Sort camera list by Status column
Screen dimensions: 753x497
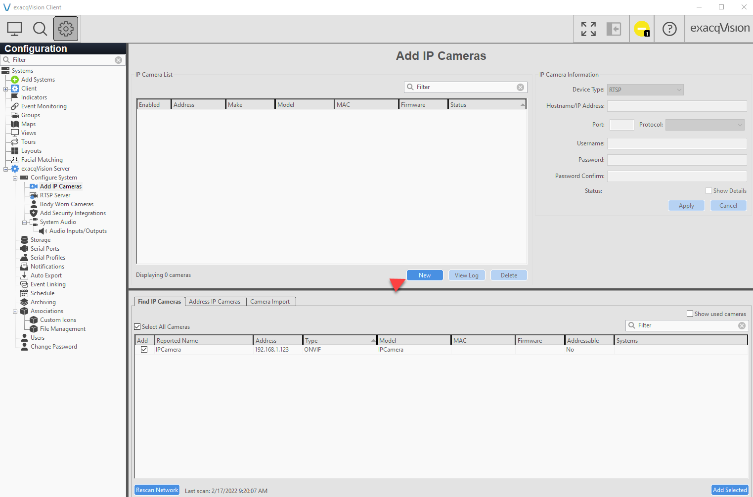coord(487,104)
